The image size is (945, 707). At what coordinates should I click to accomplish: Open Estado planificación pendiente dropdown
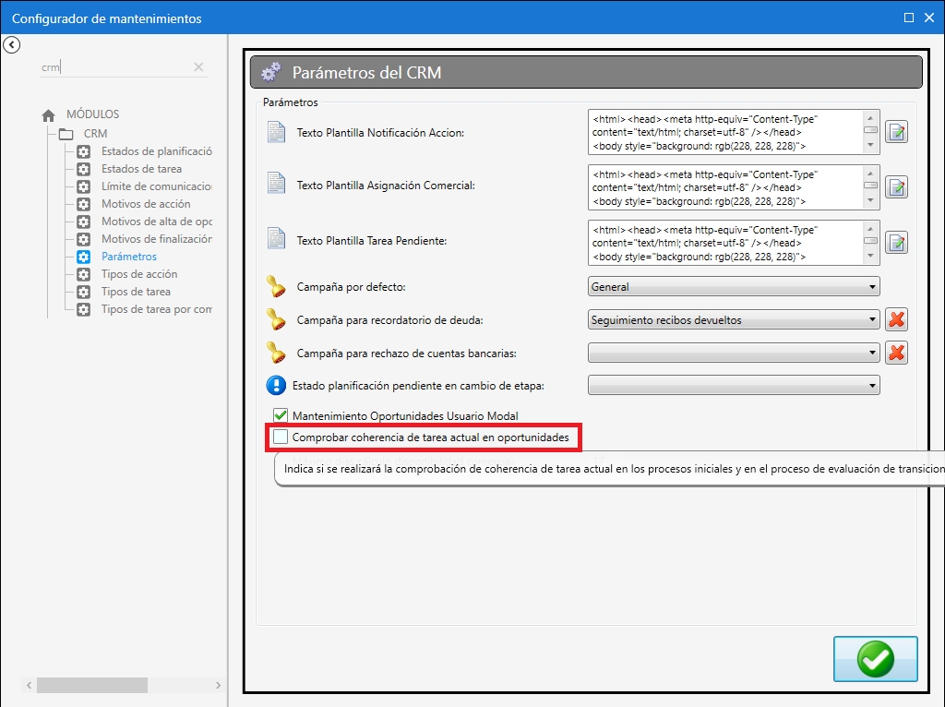click(x=734, y=385)
